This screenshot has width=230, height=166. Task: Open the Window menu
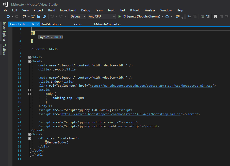(x=166, y=10)
